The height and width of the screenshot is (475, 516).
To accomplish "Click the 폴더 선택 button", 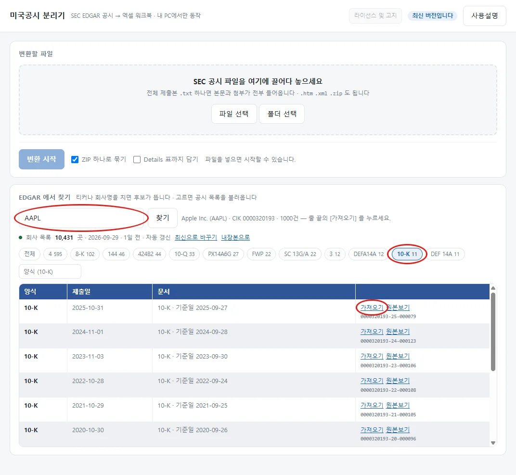I will click(282, 114).
